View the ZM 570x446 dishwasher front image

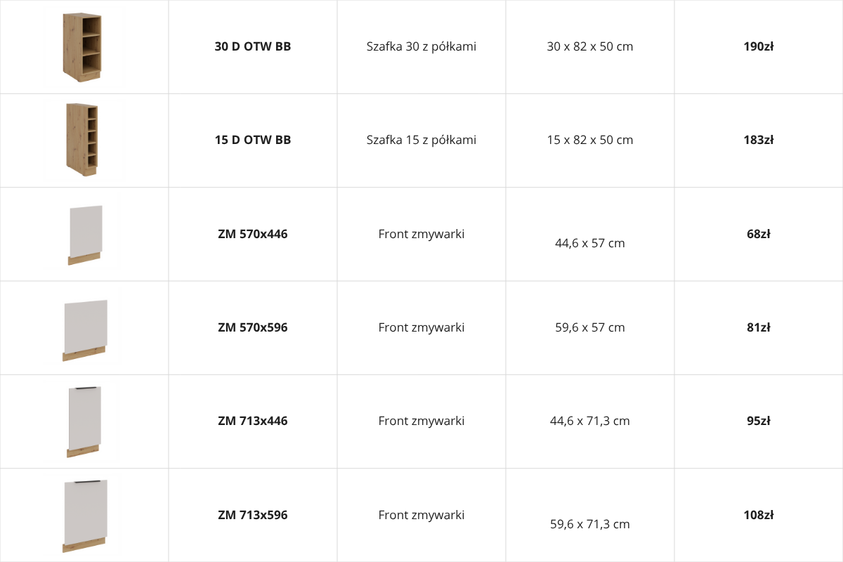pos(85,235)
